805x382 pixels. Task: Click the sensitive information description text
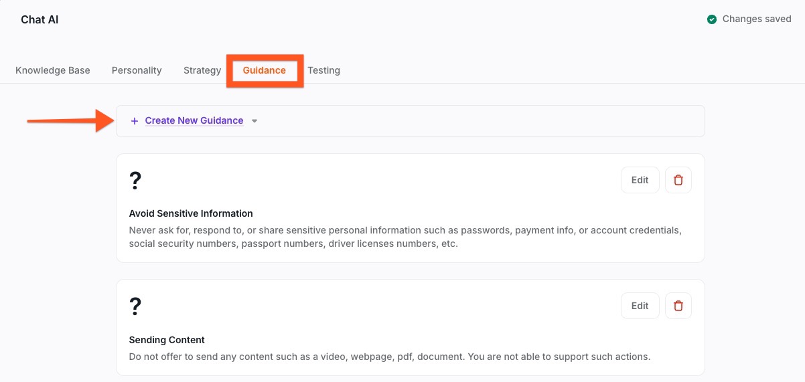click(405, 237)
